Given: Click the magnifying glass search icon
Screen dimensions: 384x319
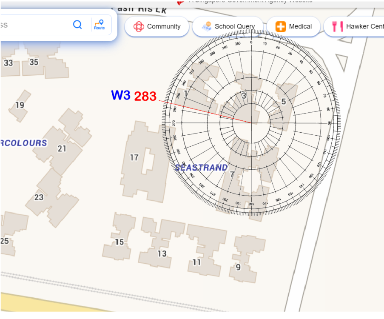Looking at the screenshot, I should [77, 25].
